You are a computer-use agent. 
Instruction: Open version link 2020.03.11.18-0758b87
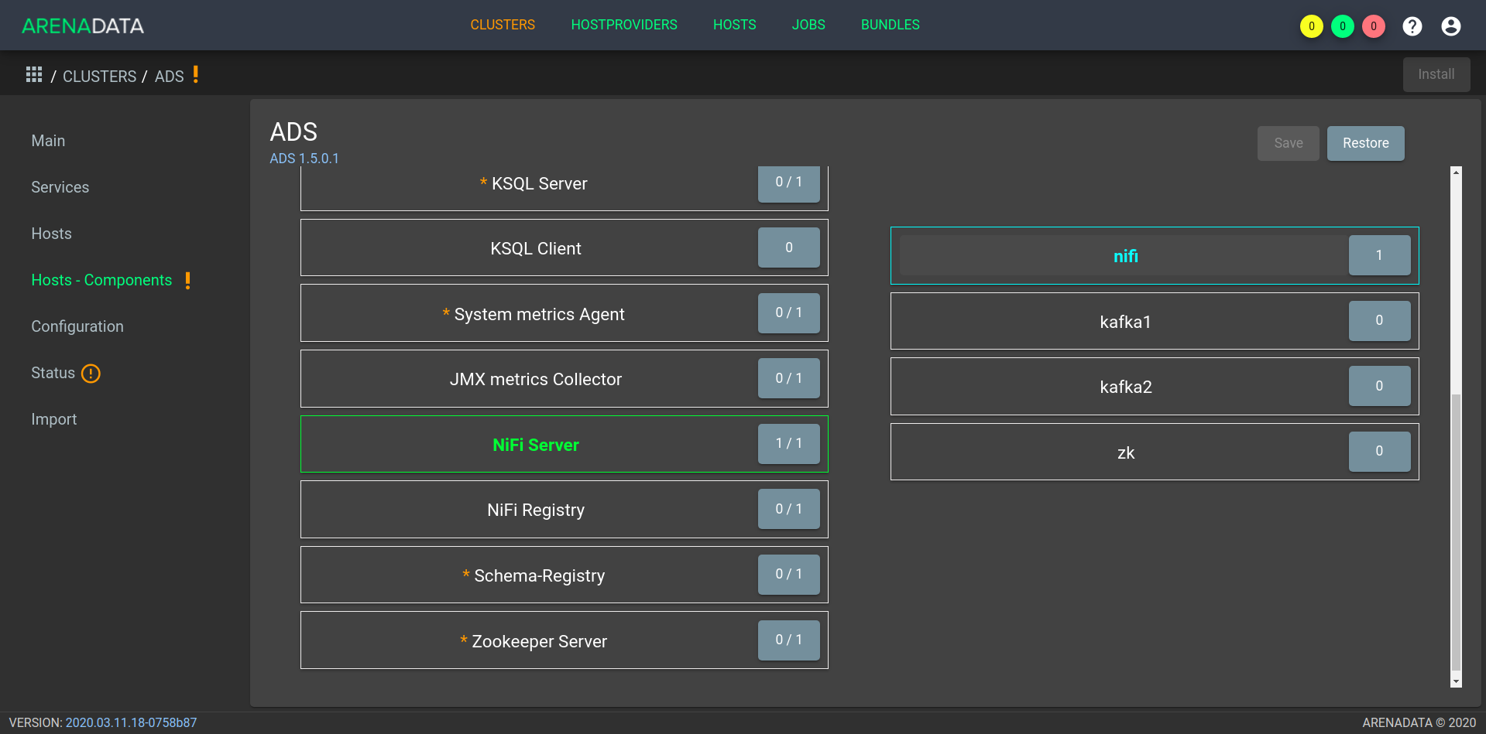coord(131,722)
